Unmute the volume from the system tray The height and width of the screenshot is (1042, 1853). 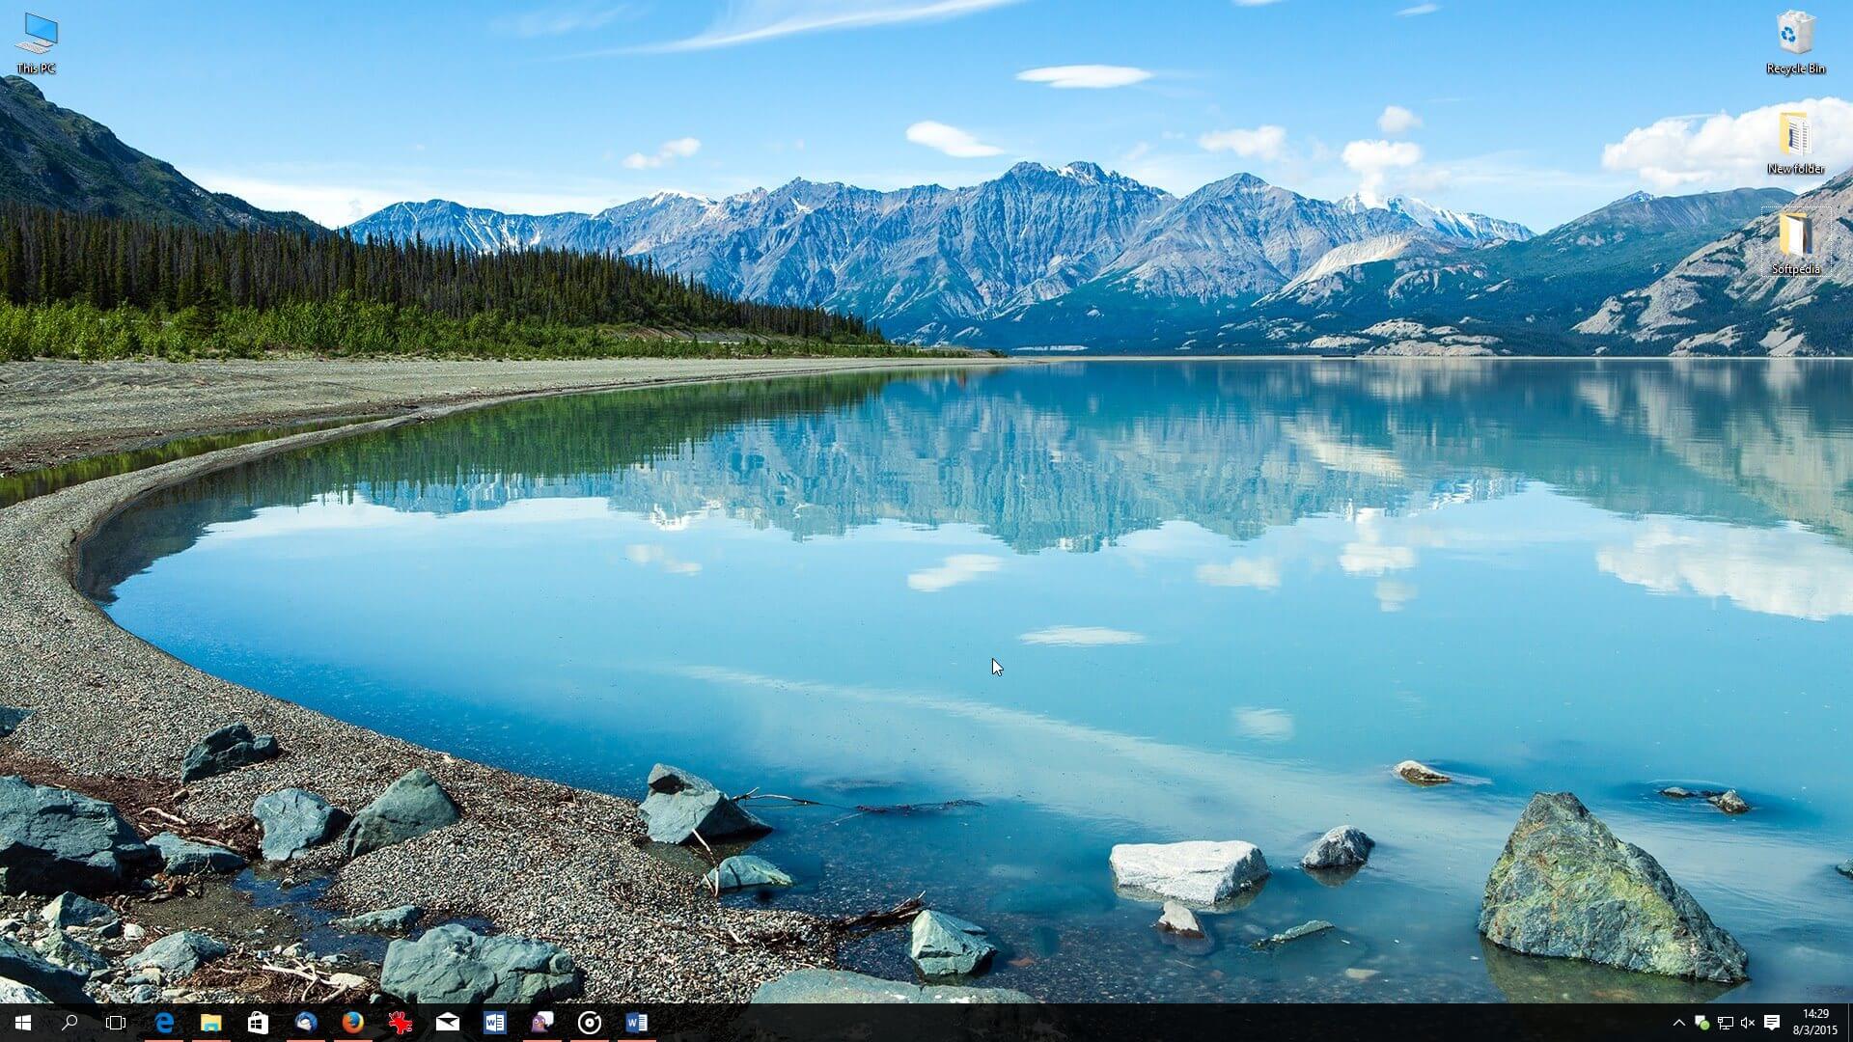[x=1748, y=1023]
